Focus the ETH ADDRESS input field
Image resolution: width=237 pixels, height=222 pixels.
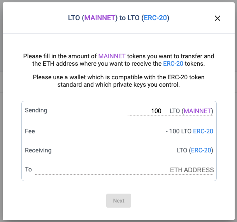coord(124,170)
